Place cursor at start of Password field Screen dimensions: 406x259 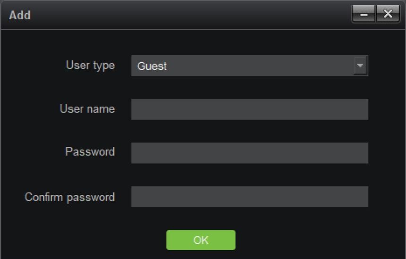(x=135, y=153)
